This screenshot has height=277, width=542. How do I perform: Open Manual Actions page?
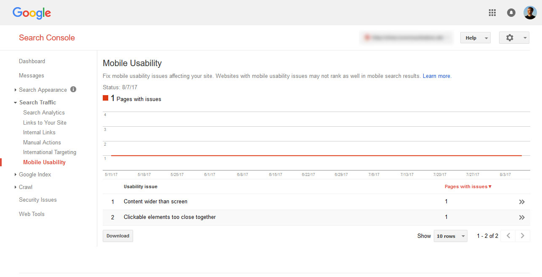click(42, 142)
